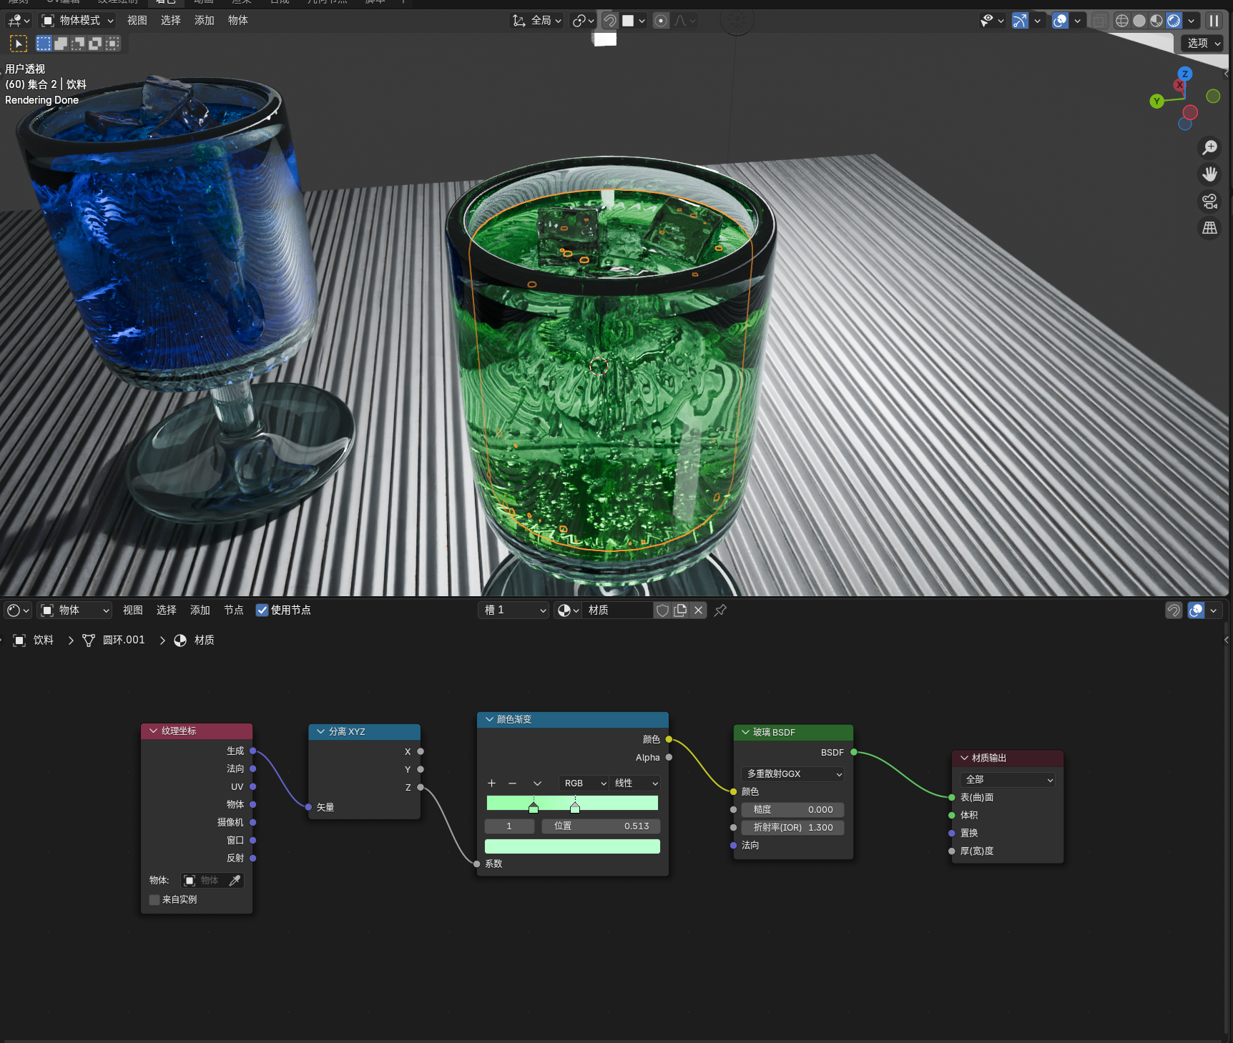Screen dimensions: 1233x1043
Task: Toggle node editor snapping
Action: click(x=1174, y=611)
